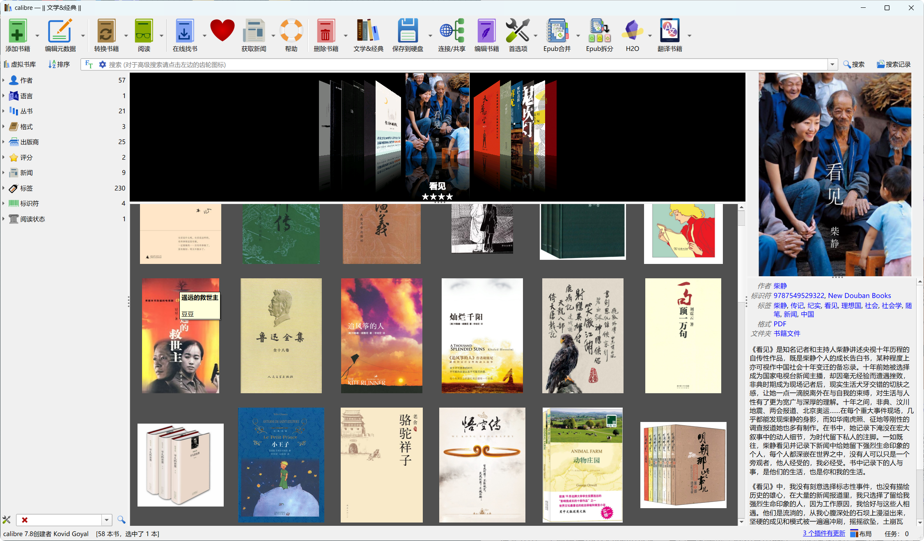Open the 编辑元数据 dropdown arrow

point(83,36)
